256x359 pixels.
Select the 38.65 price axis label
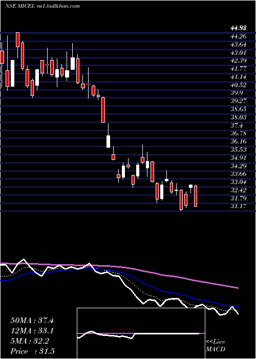click(239, 109)
